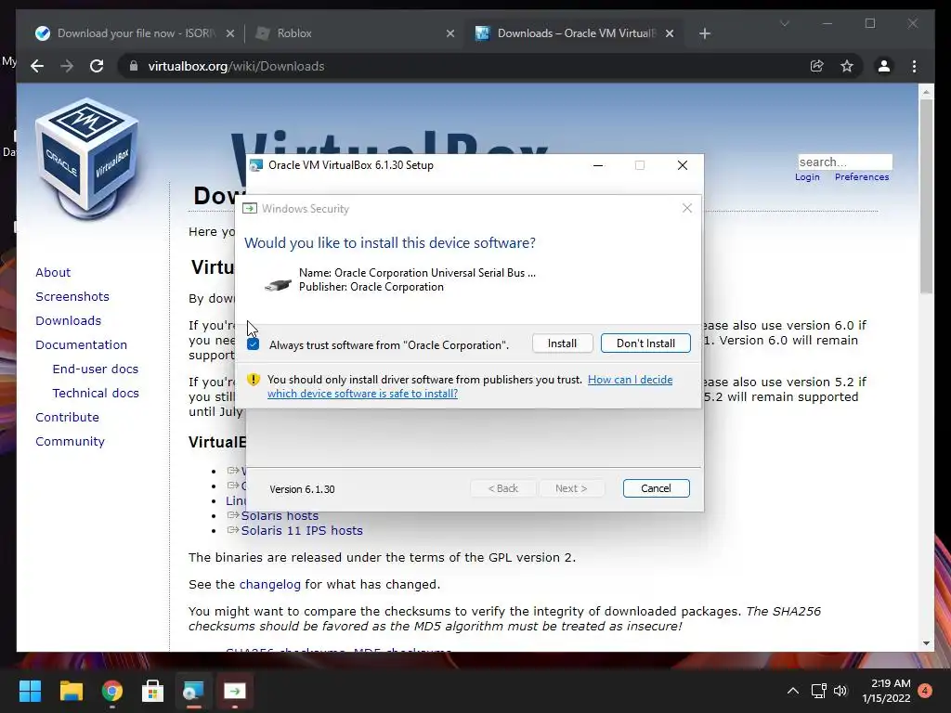This screenshot has height=713, width=951.
Task: Open volume tray icon
Action: click(840, 691)
